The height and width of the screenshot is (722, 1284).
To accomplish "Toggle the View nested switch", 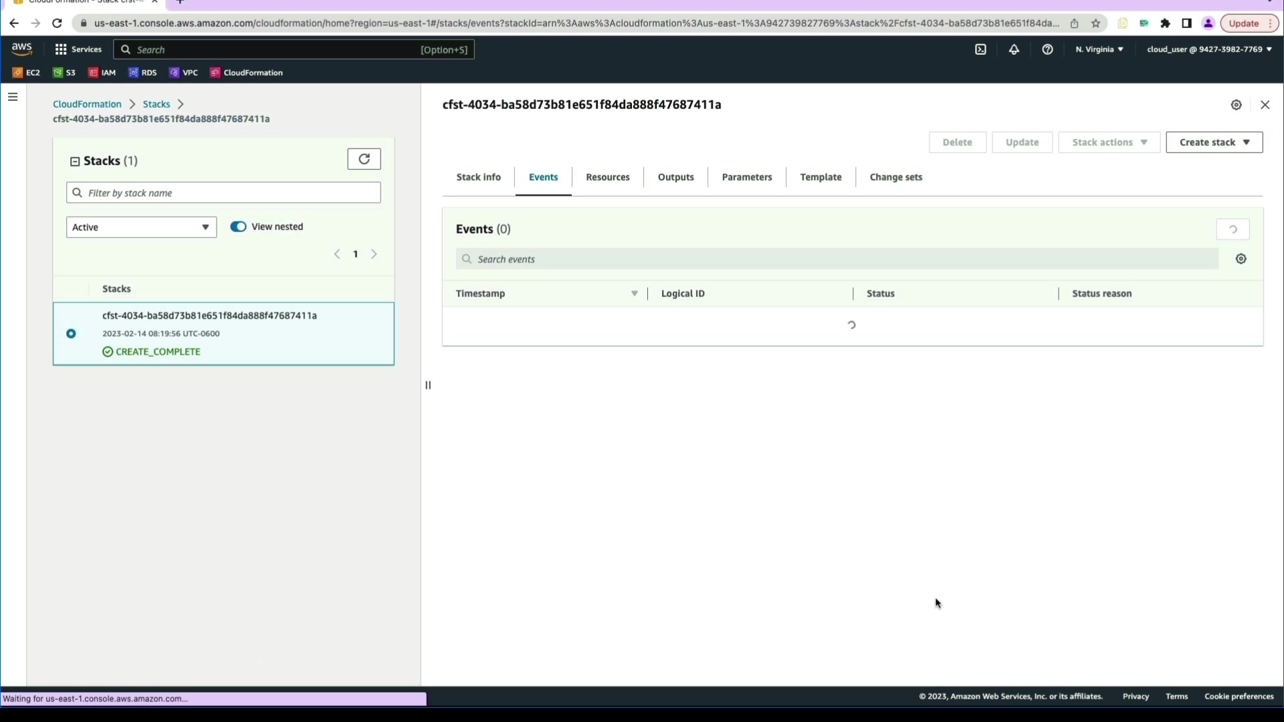I will pyautogui.click(x=238, y=227).
